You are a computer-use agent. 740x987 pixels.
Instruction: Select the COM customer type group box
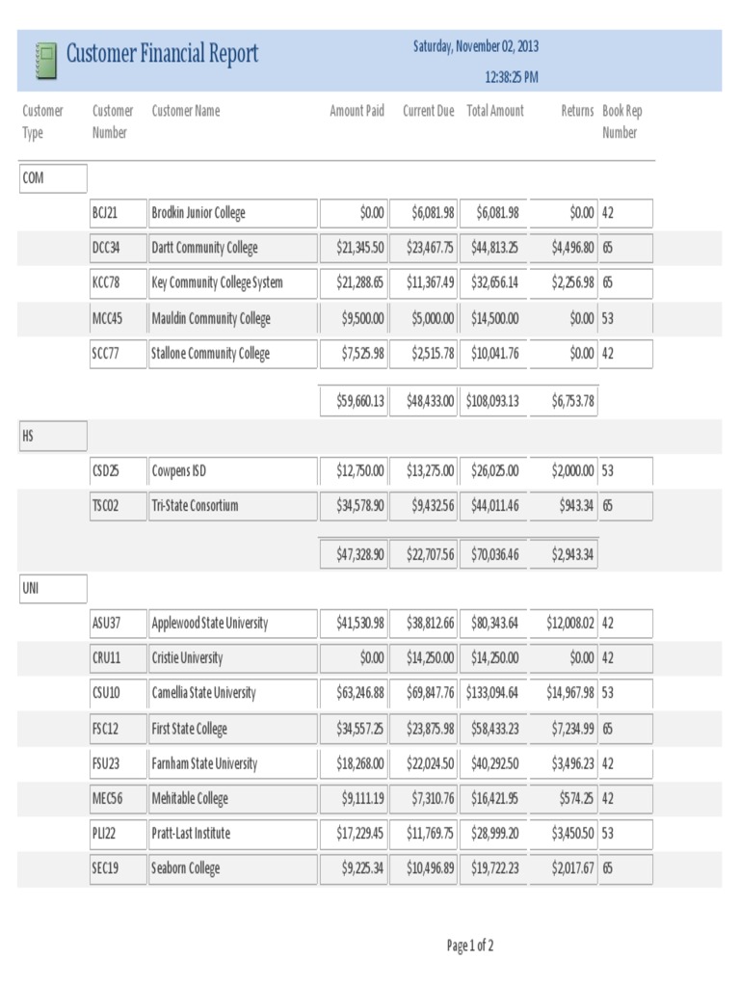click(53, 178)
